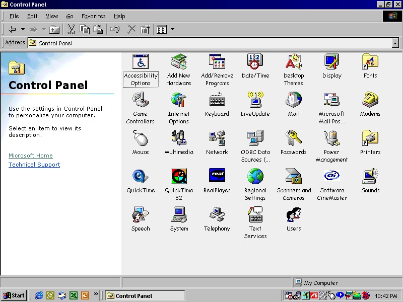This screenshot has width=403, height=302.
Task: Click the Copy toolbar icon
Action: [x=85, y=29]
